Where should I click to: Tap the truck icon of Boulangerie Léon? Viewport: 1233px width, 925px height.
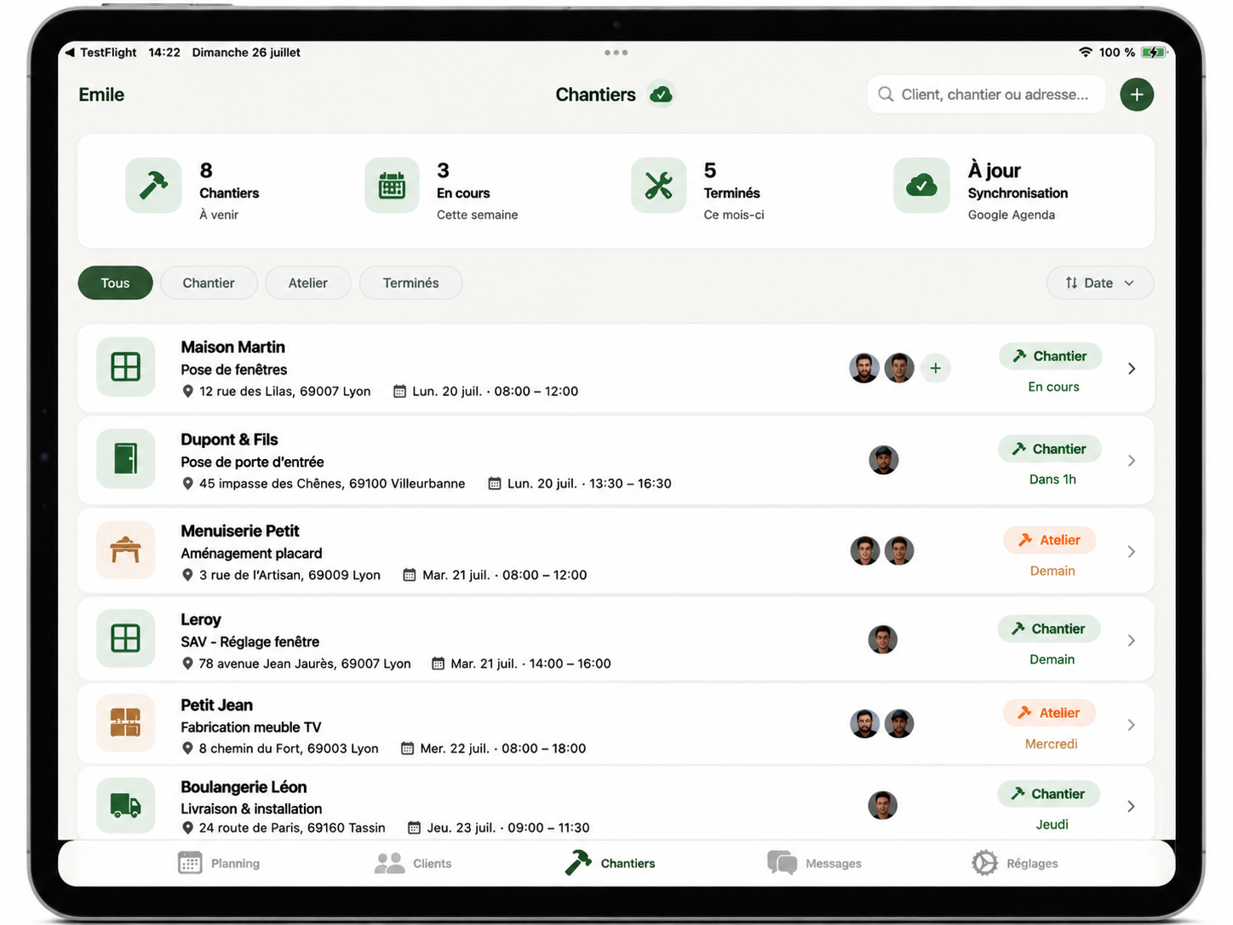pyautogui.click(x=126, y=805)
